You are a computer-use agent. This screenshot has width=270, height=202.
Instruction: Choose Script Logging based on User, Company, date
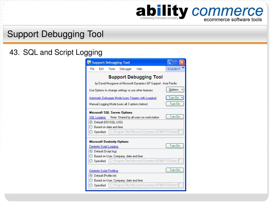pos(91,156)
